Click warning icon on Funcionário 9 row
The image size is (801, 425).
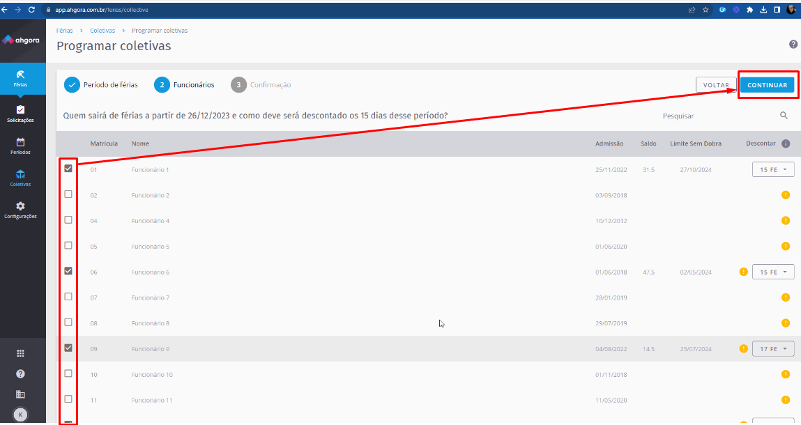(x=744, y=348)
